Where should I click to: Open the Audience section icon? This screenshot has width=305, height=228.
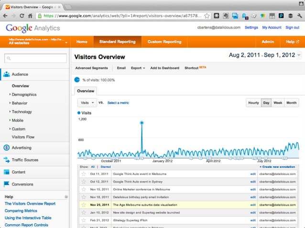coord(7,74)
